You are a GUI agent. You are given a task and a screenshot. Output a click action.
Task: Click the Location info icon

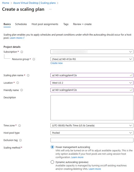click(x=18, y=83)
